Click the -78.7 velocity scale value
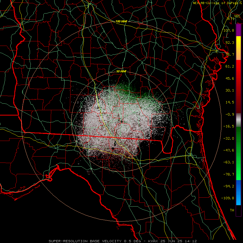Screen dimensions: 243x243 (229, 174)
